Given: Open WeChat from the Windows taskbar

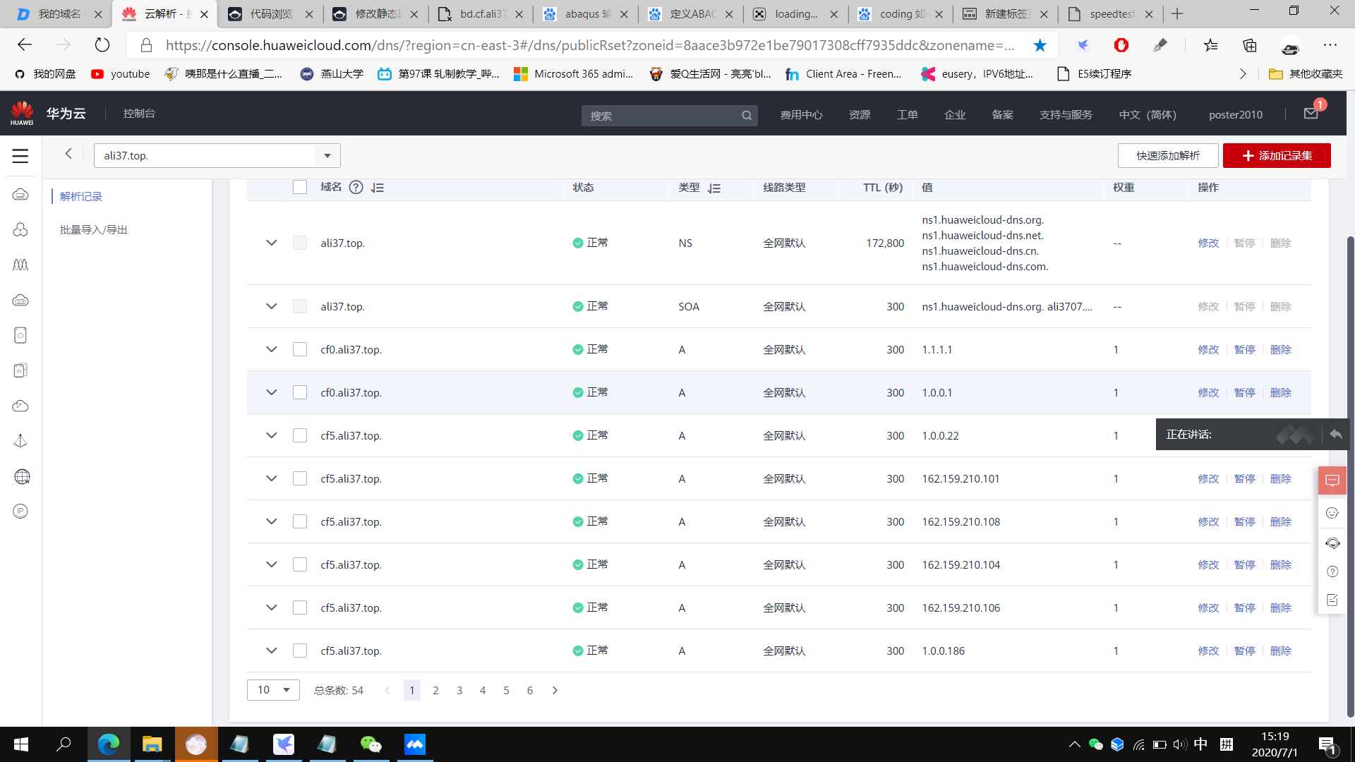Looking at the screenshot, I should click(371, 744).
